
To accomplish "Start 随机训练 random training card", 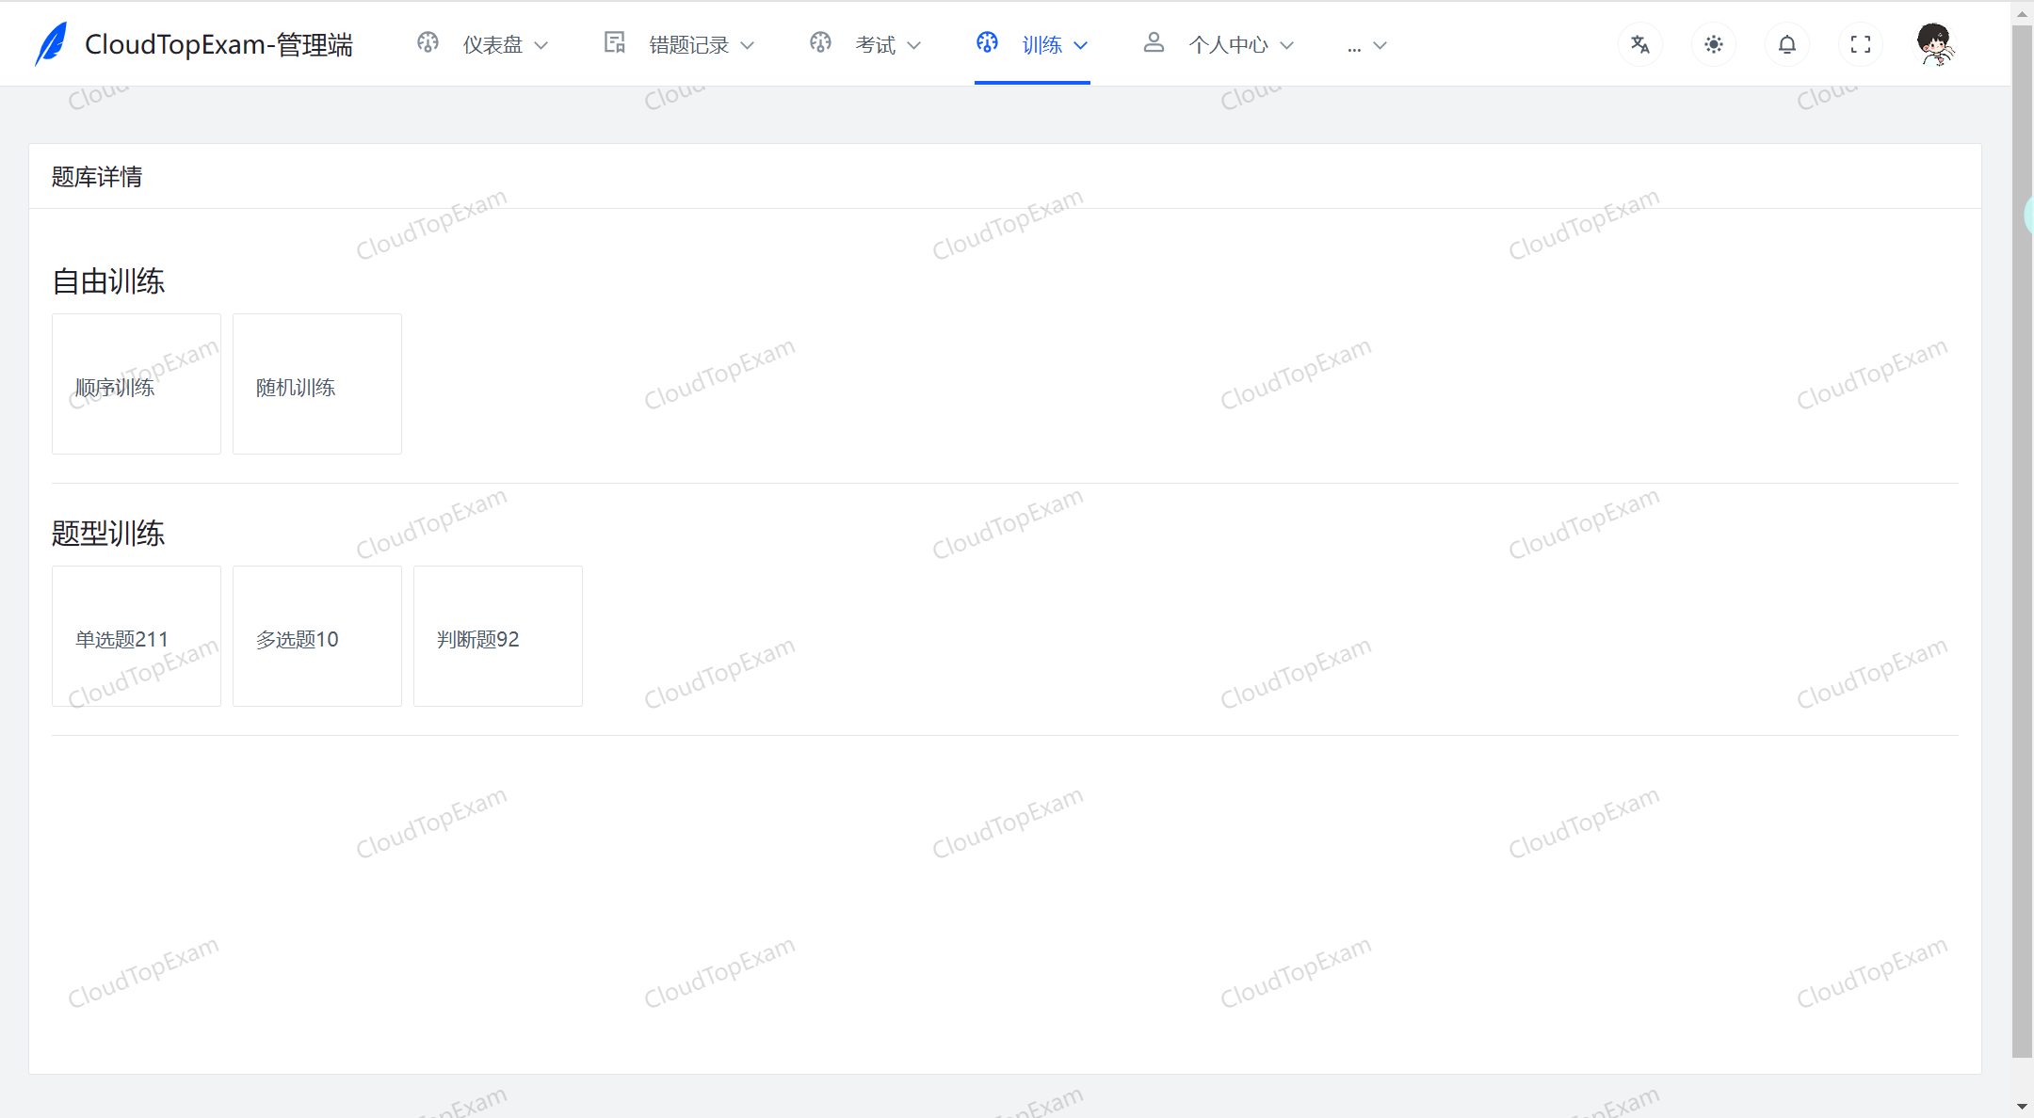I will [x=317, y=384].
